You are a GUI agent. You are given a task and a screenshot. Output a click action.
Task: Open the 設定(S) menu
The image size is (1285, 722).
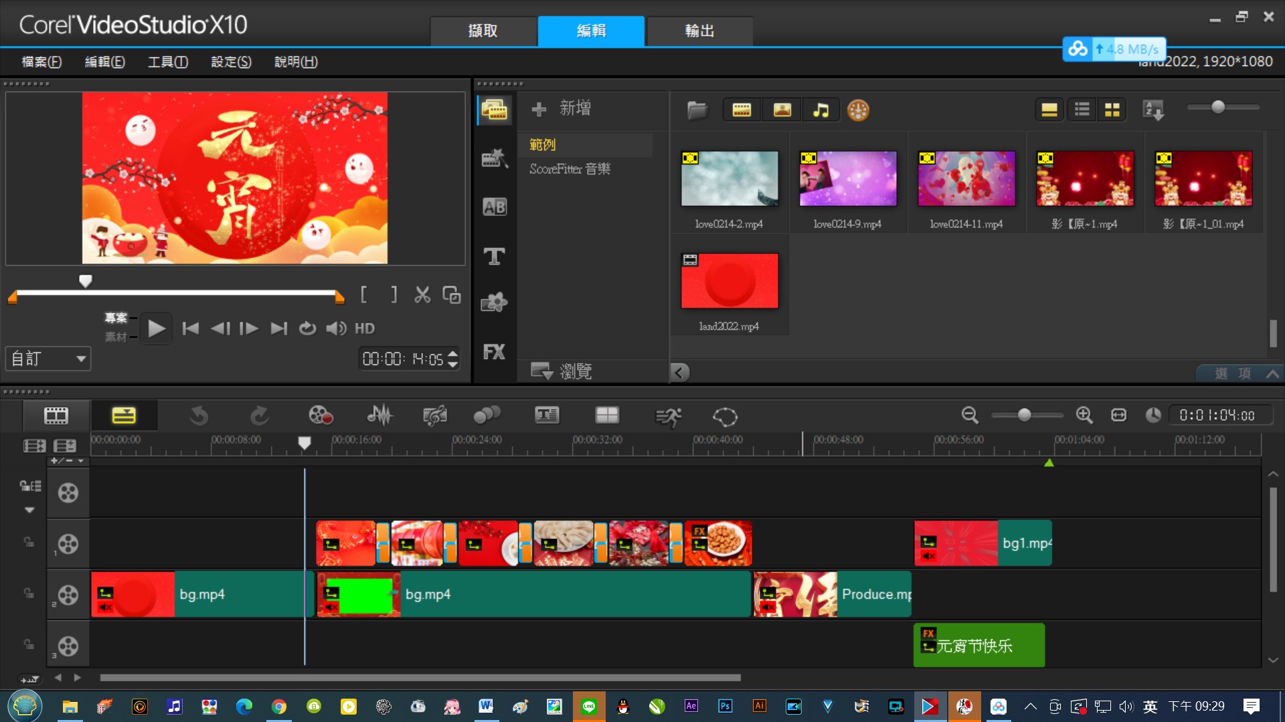click(231, 62)
